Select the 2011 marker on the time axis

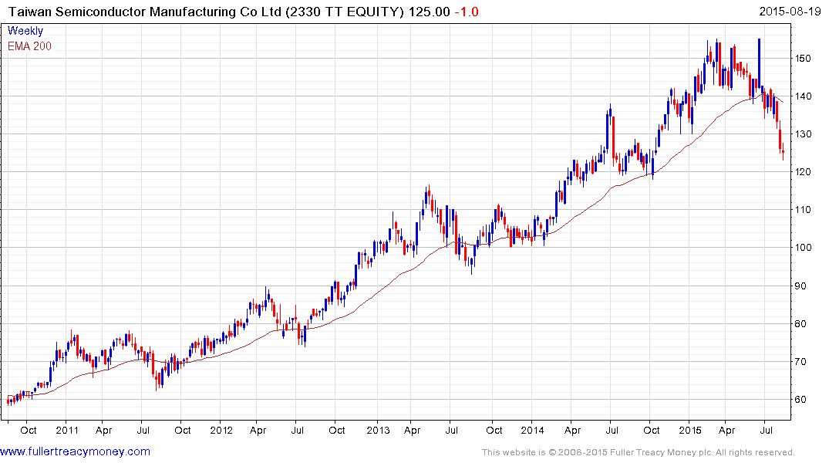(67, 430)
